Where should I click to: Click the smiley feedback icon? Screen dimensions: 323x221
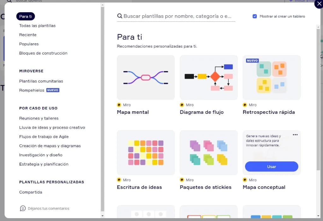coord(23,208)
